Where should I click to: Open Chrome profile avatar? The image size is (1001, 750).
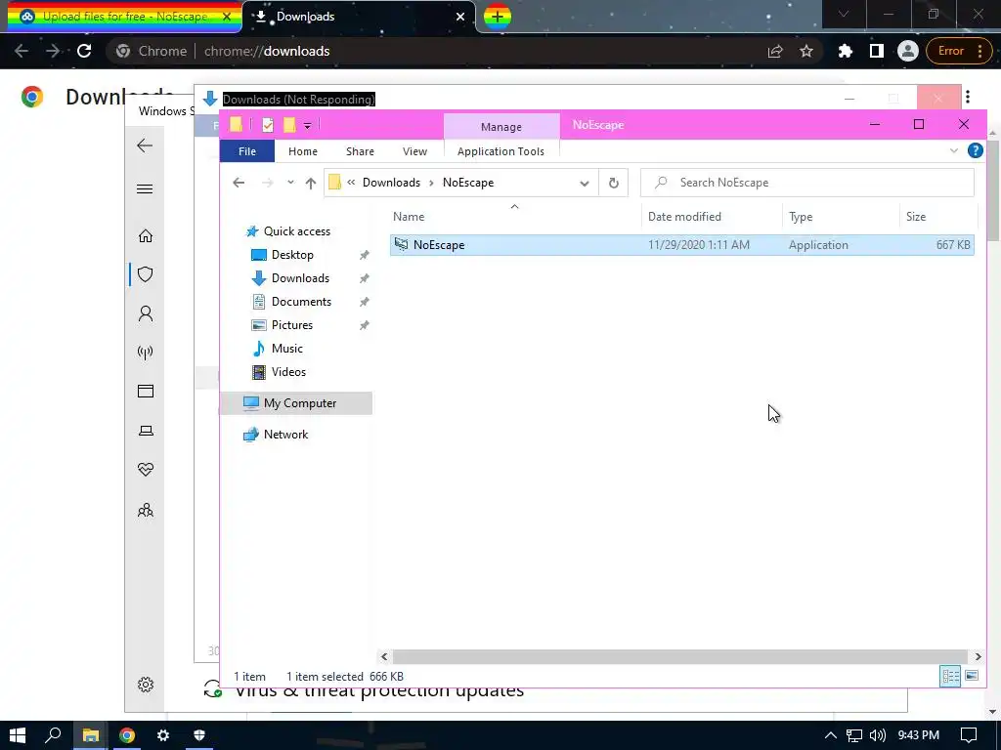point(907,51)
